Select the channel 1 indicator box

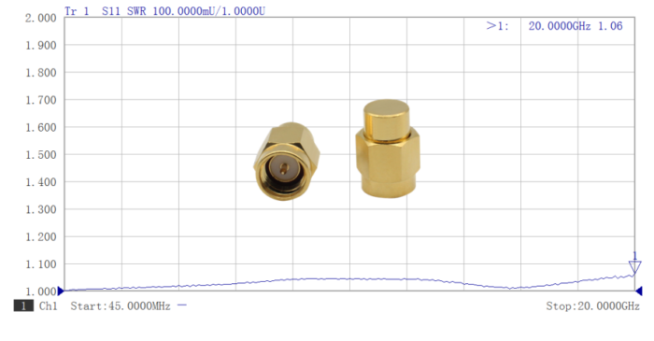tap(23, 305)
